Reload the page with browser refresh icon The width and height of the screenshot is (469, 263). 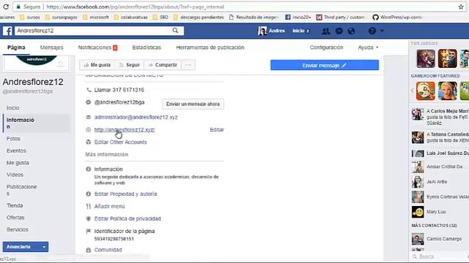click(6, 7)
